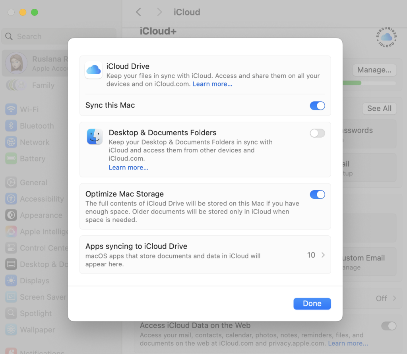The height and width of the screenshot is (354, 407).
Task: Disable Optimize Mac Storage switch
Action: coord(317,194)
